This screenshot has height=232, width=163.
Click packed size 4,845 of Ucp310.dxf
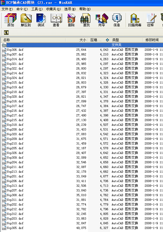pyautogui.click(x=104, y=223)
